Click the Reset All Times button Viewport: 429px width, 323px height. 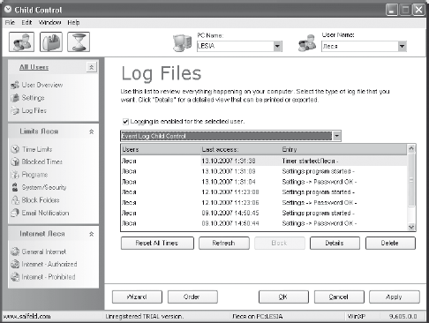point(157,244)
